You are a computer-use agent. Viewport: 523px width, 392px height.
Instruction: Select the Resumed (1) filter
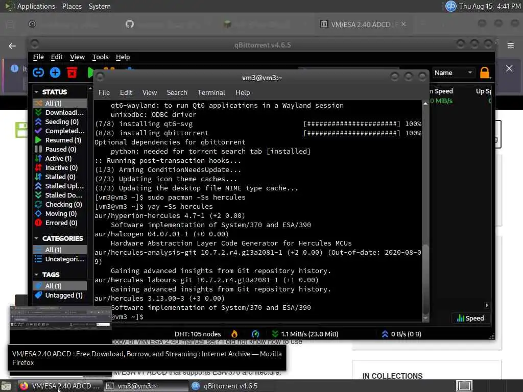click(60, 140)
